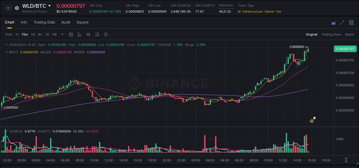Click the 24h Vol(WLD) value 2,648,185.00
359x168 pixels.
coord(181,11)
